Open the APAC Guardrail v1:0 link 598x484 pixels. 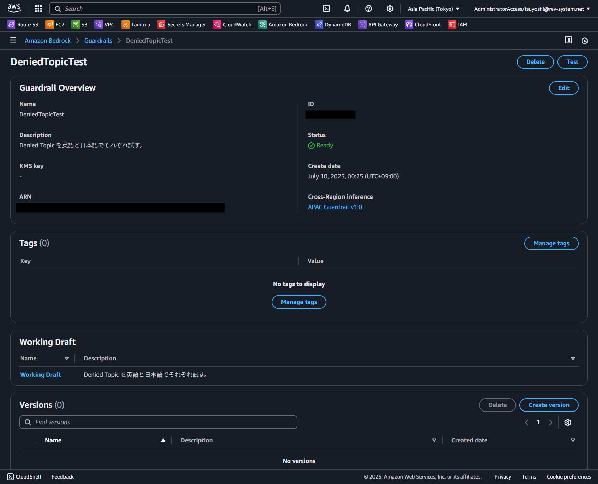click(335, 207)
